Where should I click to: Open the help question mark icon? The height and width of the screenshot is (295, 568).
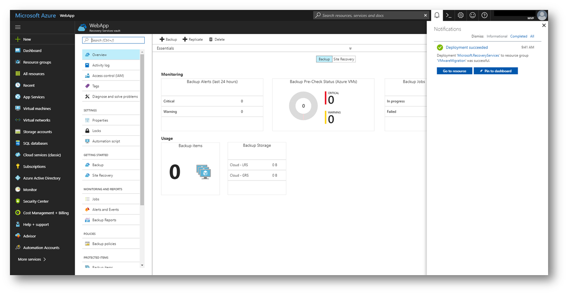[484, 15]
